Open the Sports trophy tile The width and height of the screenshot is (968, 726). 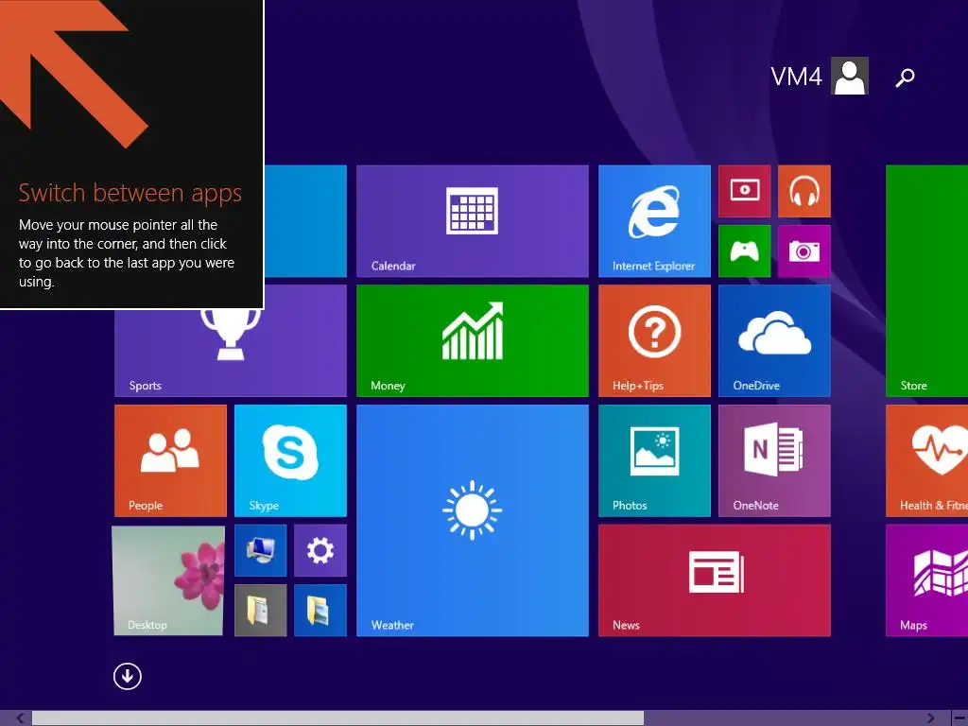(231, 354)
